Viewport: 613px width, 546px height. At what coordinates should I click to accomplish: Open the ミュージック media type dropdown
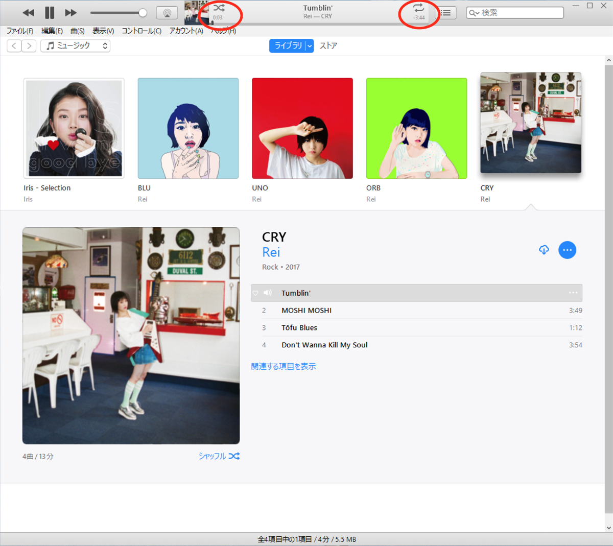(75, 46)
